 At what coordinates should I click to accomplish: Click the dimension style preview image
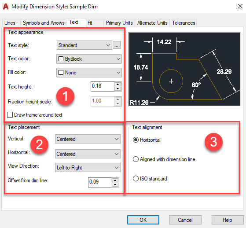pyautogui.click(x=184, y=69)
